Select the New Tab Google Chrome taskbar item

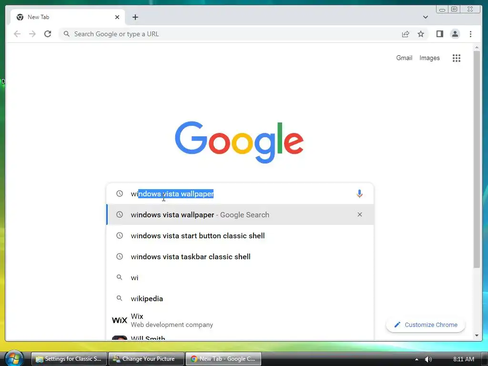tap(224, 359)
